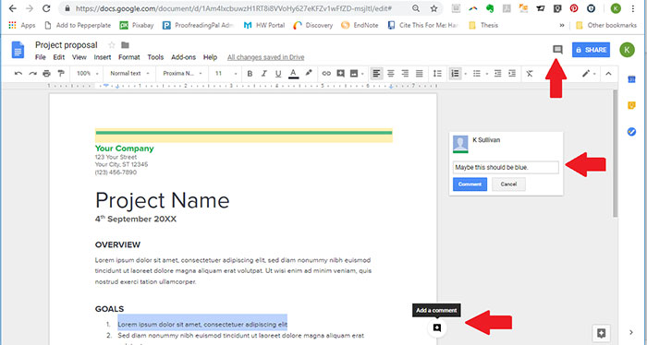Click the Explore button at bottom right

(601, 333)
